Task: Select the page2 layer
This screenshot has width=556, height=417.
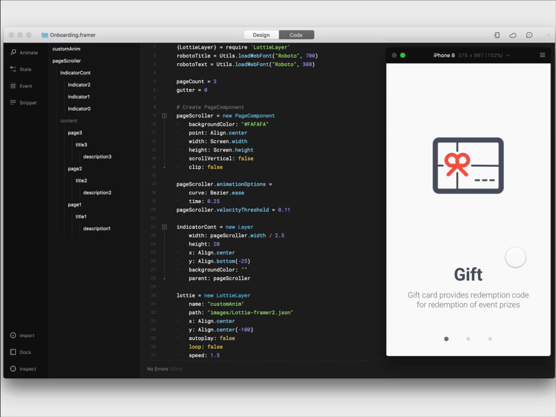Action: pyautogui.click(x=75, y=168)
